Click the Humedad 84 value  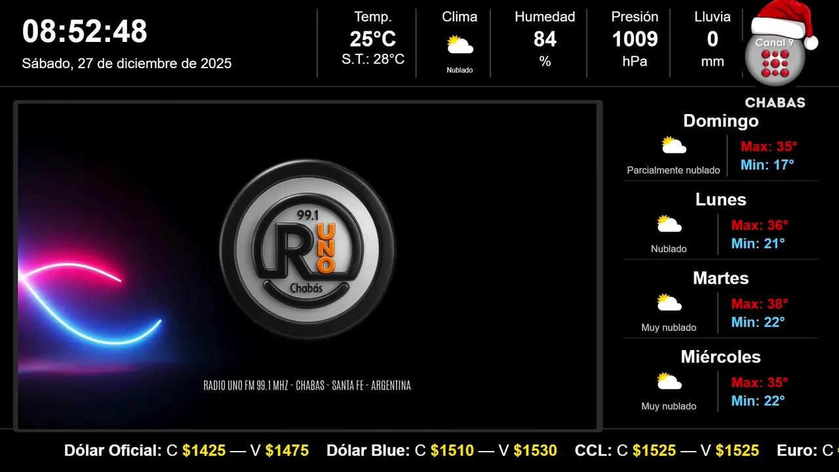tap(545, 39)
